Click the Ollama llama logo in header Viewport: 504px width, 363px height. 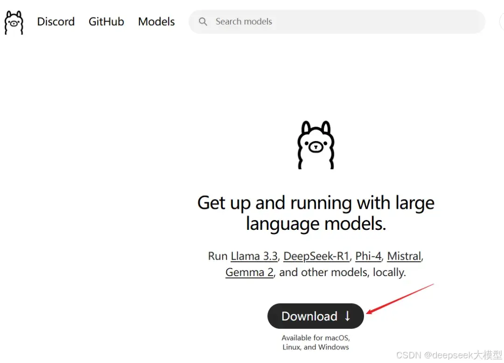pos(14,22)
